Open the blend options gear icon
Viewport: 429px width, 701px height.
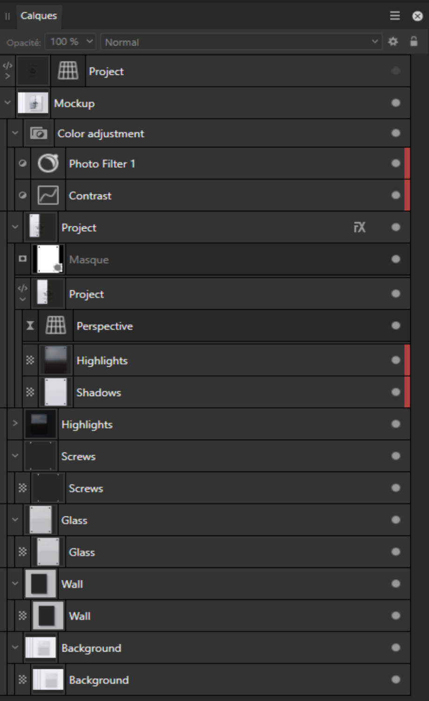[393, 42]
